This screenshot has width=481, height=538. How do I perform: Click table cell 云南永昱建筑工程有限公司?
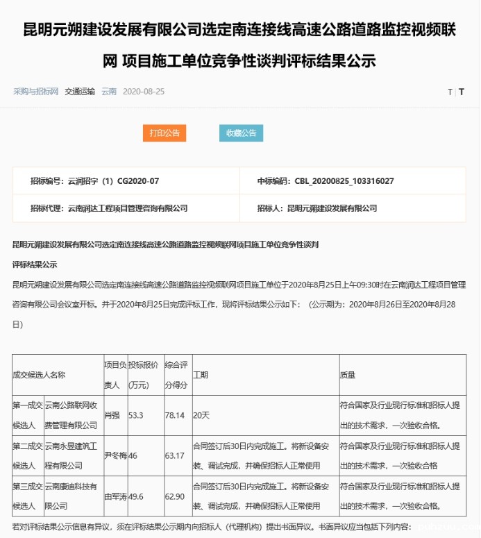pyautogui.click(x=72, y=456)
